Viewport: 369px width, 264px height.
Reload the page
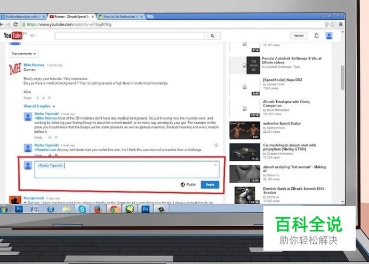(15, 24)
